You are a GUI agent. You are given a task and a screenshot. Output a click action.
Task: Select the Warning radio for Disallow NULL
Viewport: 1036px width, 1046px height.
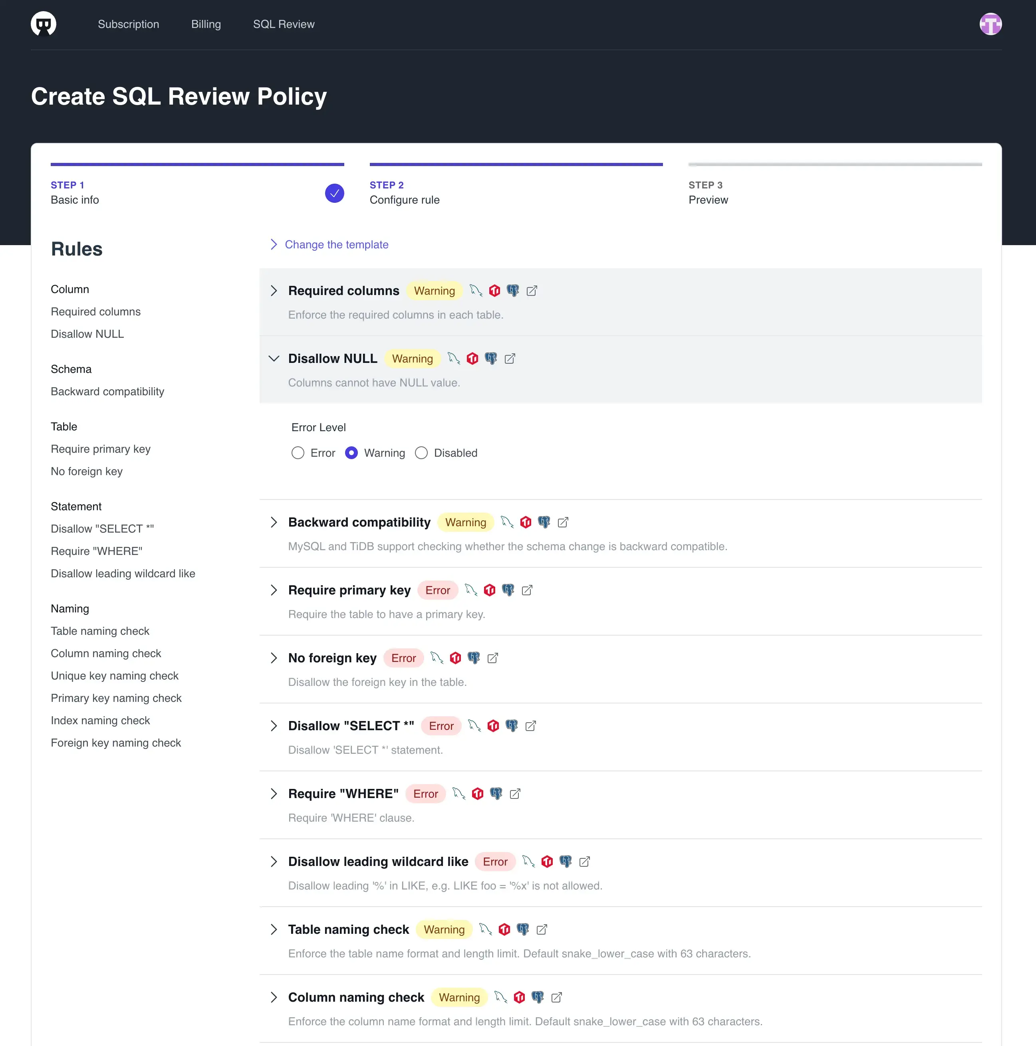352,453
